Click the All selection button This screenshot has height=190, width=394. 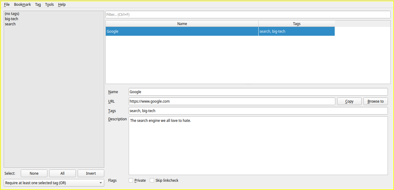tap(62, 173)
